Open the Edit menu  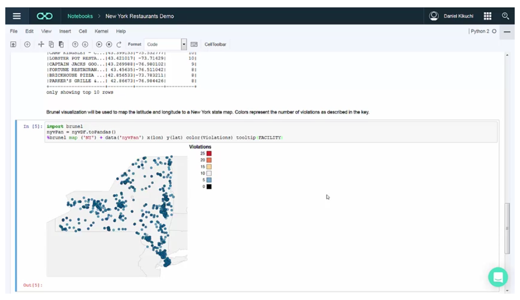point(29,31)
